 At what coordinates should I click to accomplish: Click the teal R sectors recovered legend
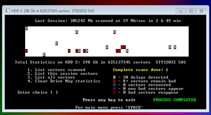[x=142, y=85]
